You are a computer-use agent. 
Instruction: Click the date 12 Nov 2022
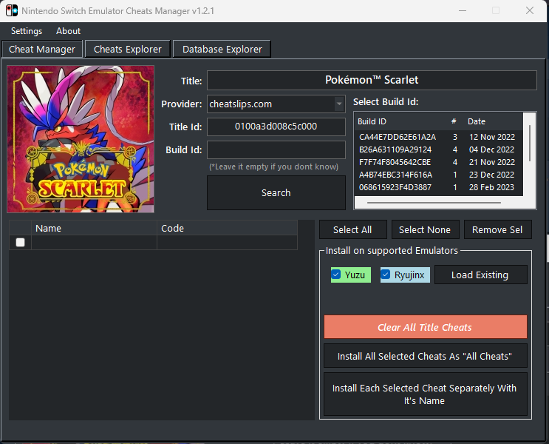(492, 137)
